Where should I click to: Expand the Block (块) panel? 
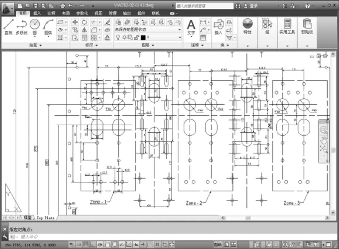[x=225, y=45]
